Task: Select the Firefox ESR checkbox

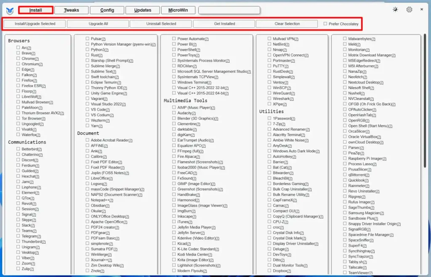Action: (x=18, y=85)
